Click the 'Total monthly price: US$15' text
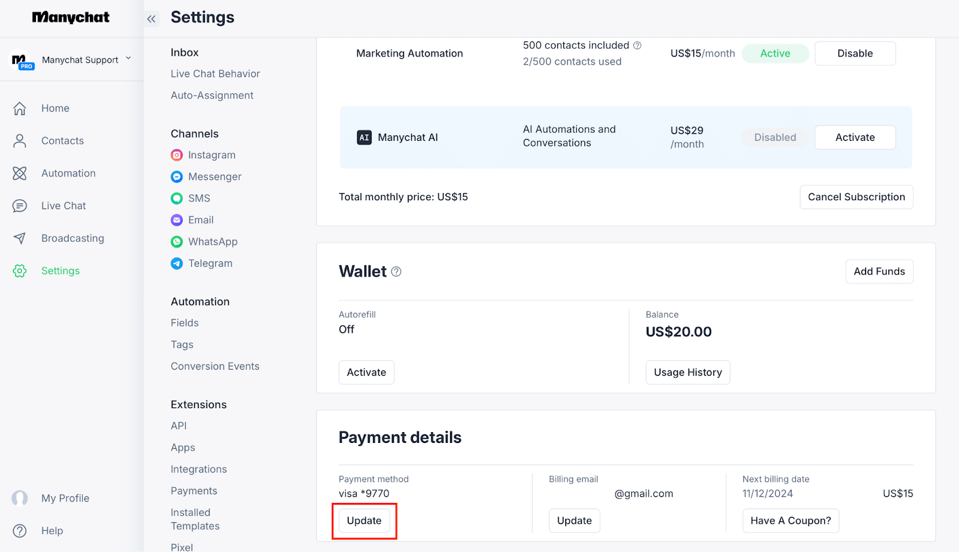This screenshot has width=959, height=552. click(403, 197)
